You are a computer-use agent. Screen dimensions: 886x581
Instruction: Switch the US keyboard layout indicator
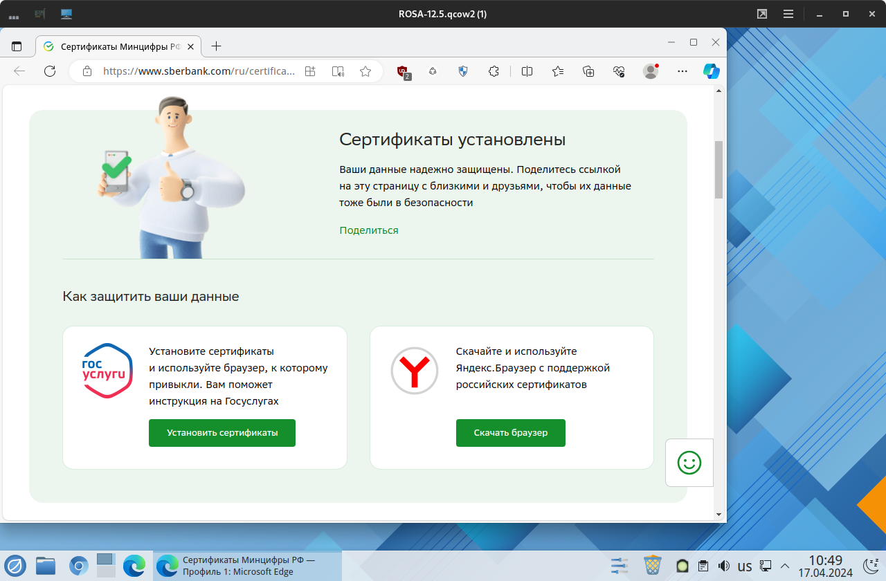click(745, 566)
